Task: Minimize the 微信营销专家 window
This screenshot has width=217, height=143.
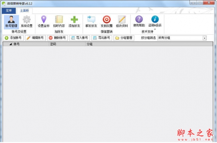Action: tap(193, 3)
